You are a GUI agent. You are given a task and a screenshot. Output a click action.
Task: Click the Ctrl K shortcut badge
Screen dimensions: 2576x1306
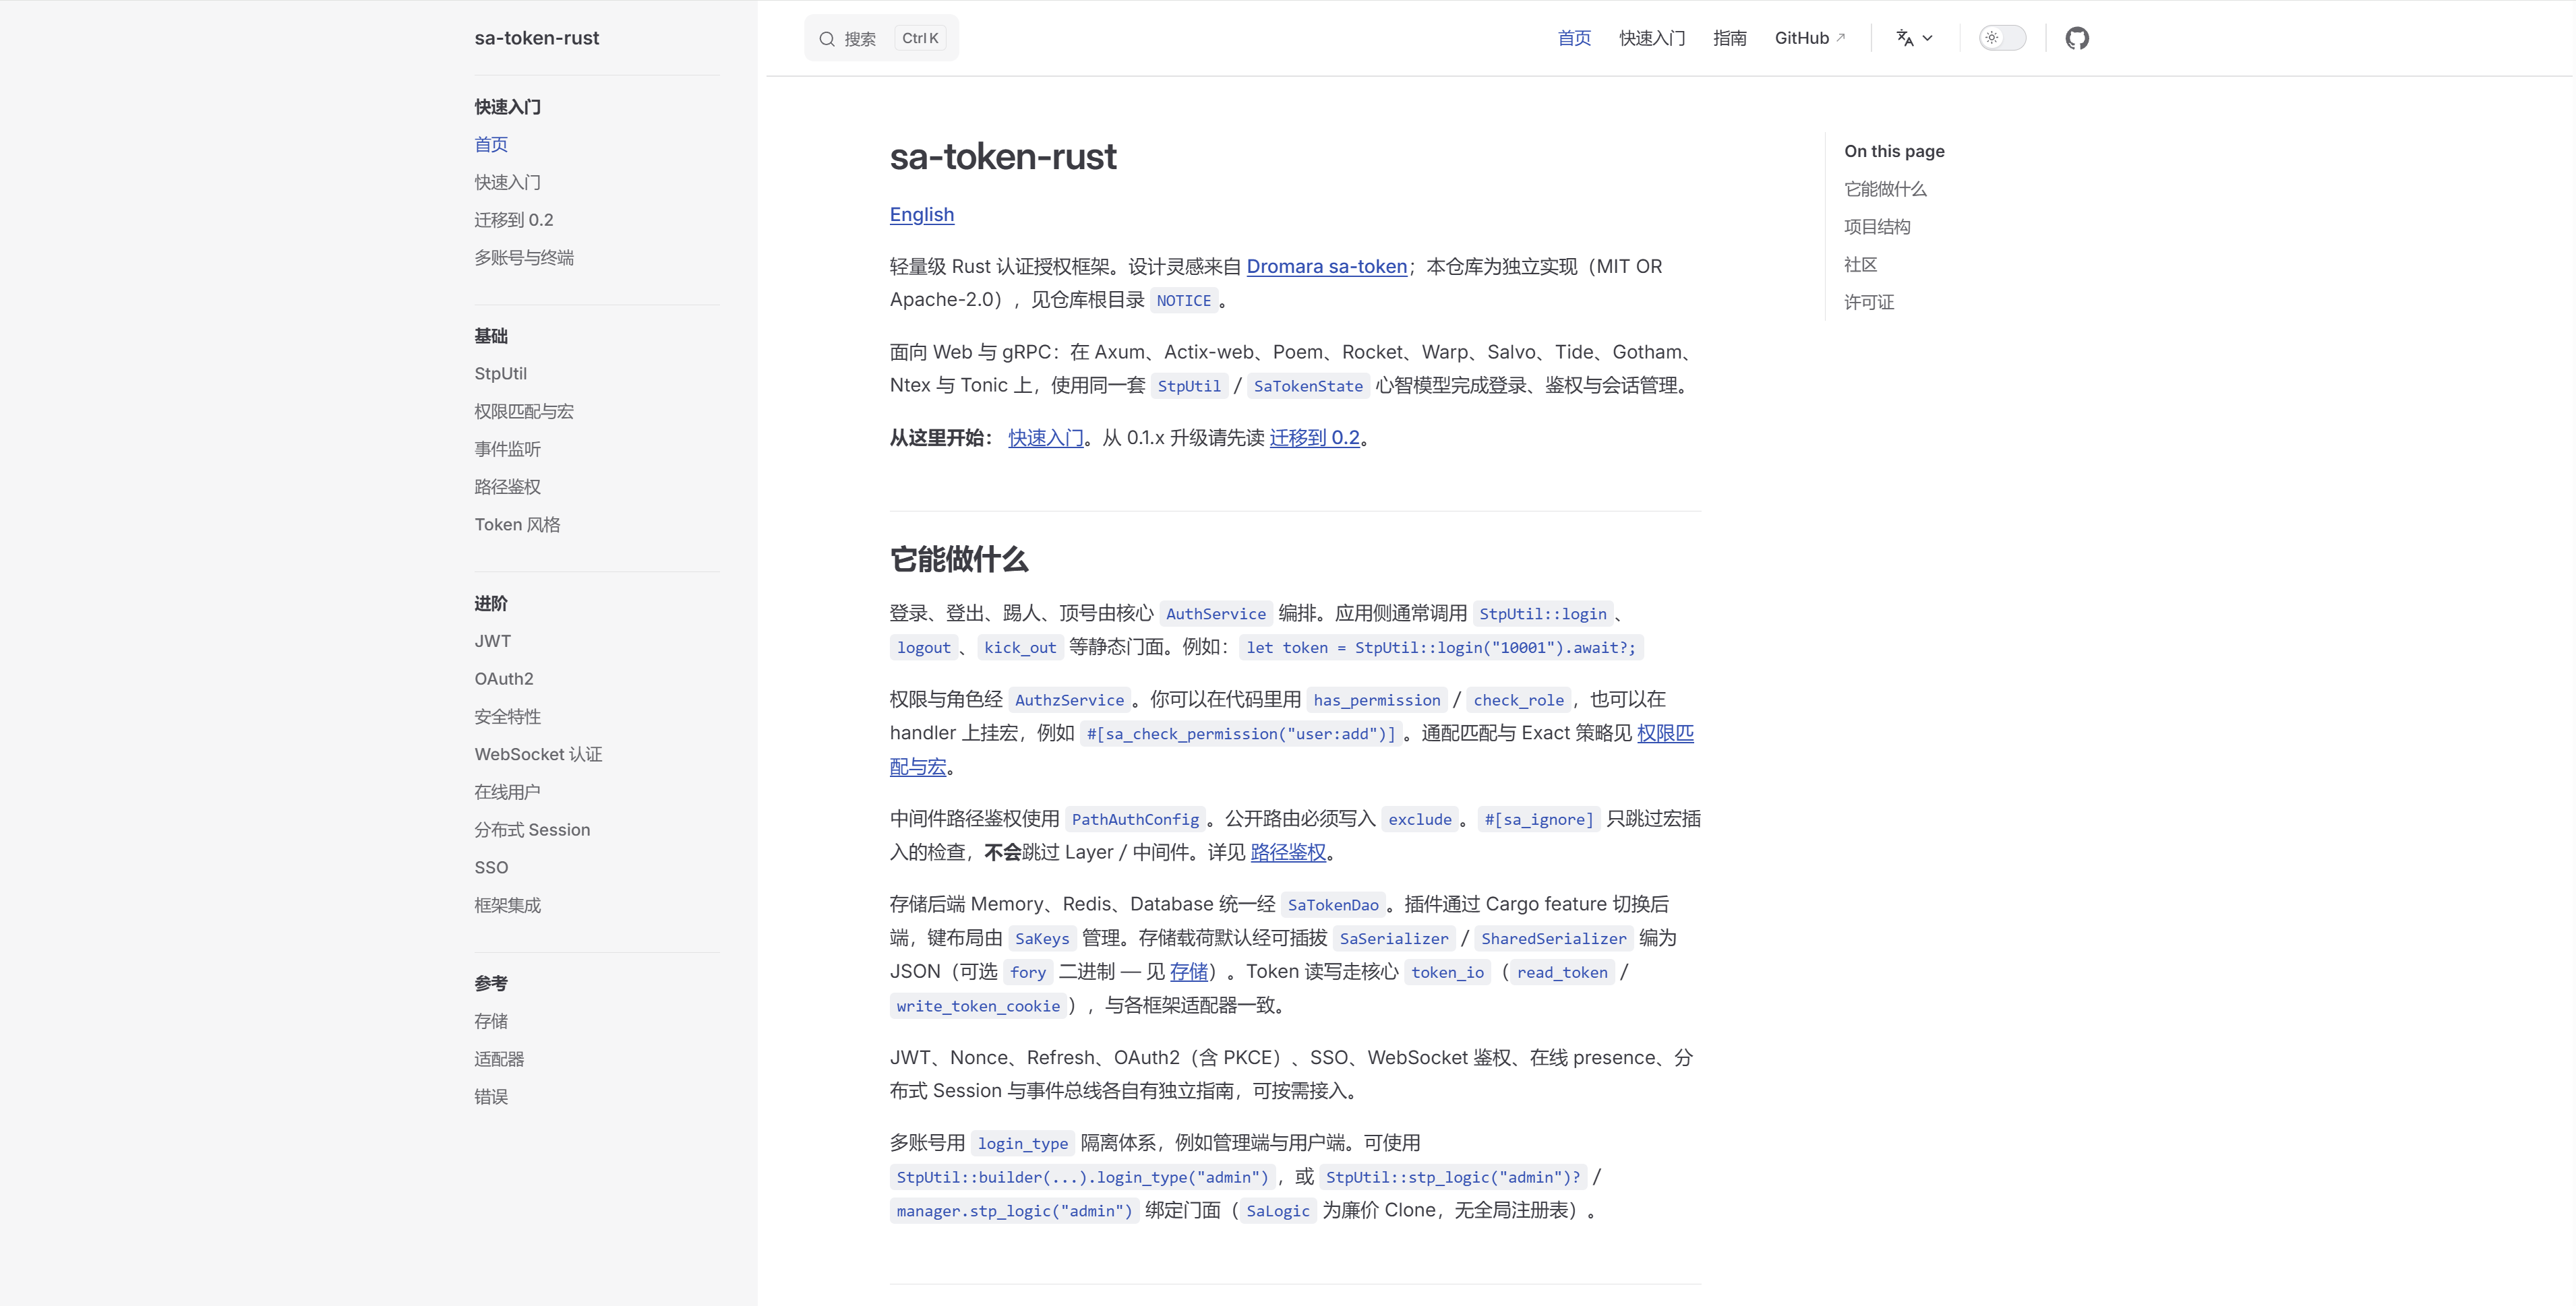(920, 38)
